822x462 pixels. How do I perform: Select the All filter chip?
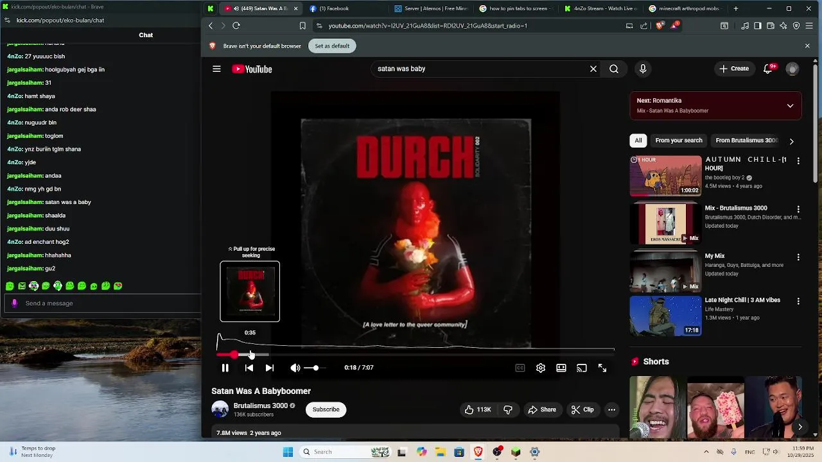click(638, 141)
